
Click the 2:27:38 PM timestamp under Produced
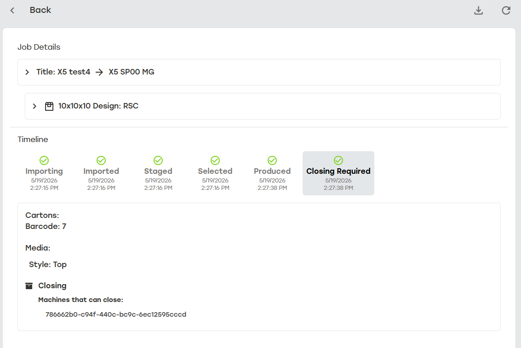pos(272,188)
